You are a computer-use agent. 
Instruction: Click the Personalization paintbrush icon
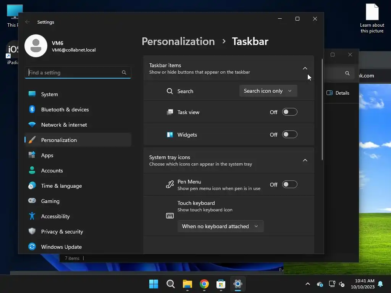32,140
